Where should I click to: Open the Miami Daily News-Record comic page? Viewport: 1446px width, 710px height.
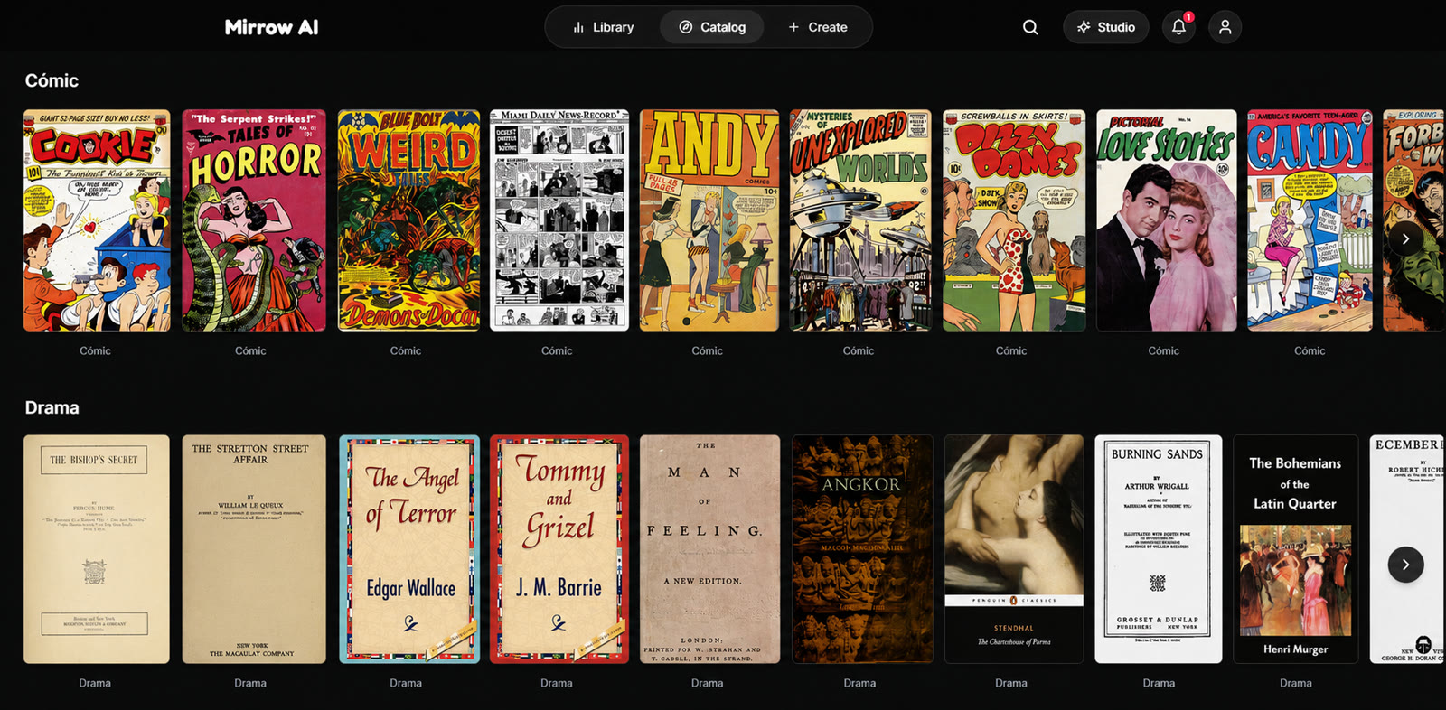coord(559,220)
